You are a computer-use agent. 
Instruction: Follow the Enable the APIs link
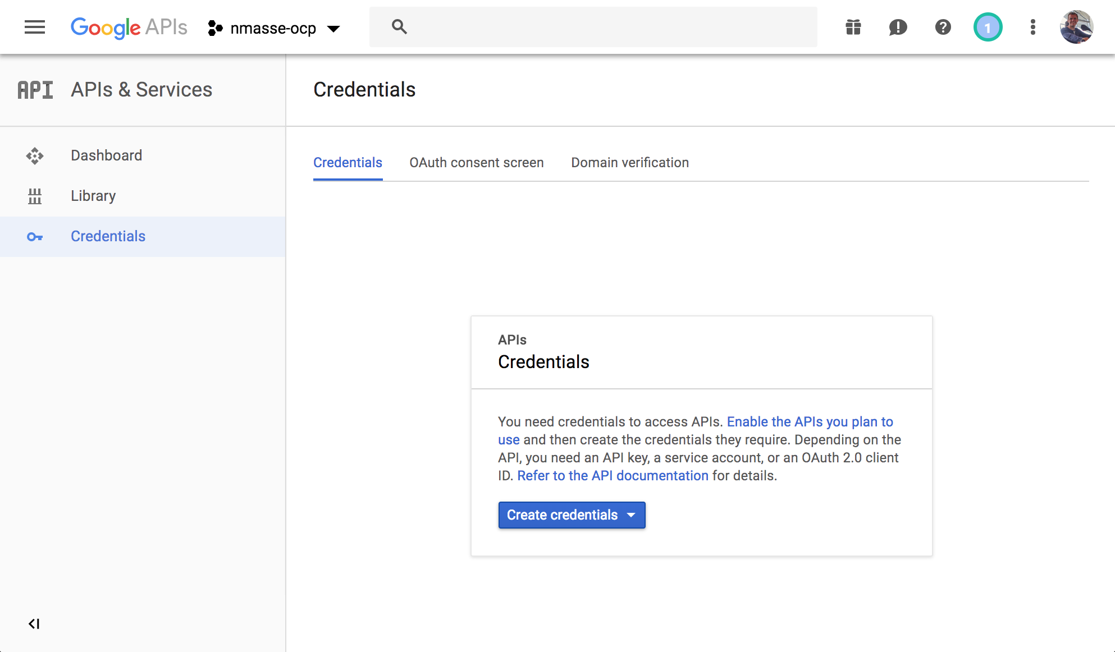point(809,422)
